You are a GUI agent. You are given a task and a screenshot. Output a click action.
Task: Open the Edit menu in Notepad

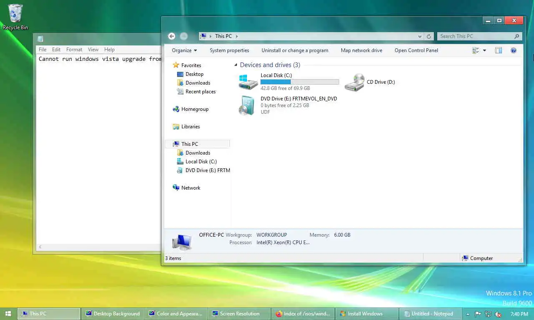pyautogui.click(x=56, y=50)
